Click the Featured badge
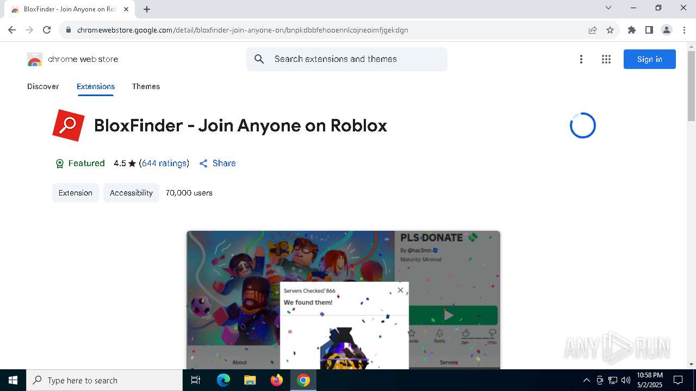 click(80, 163)
